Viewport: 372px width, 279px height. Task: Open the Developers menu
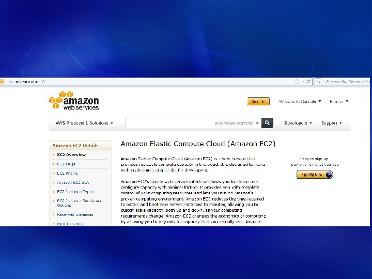pos(298,123)
